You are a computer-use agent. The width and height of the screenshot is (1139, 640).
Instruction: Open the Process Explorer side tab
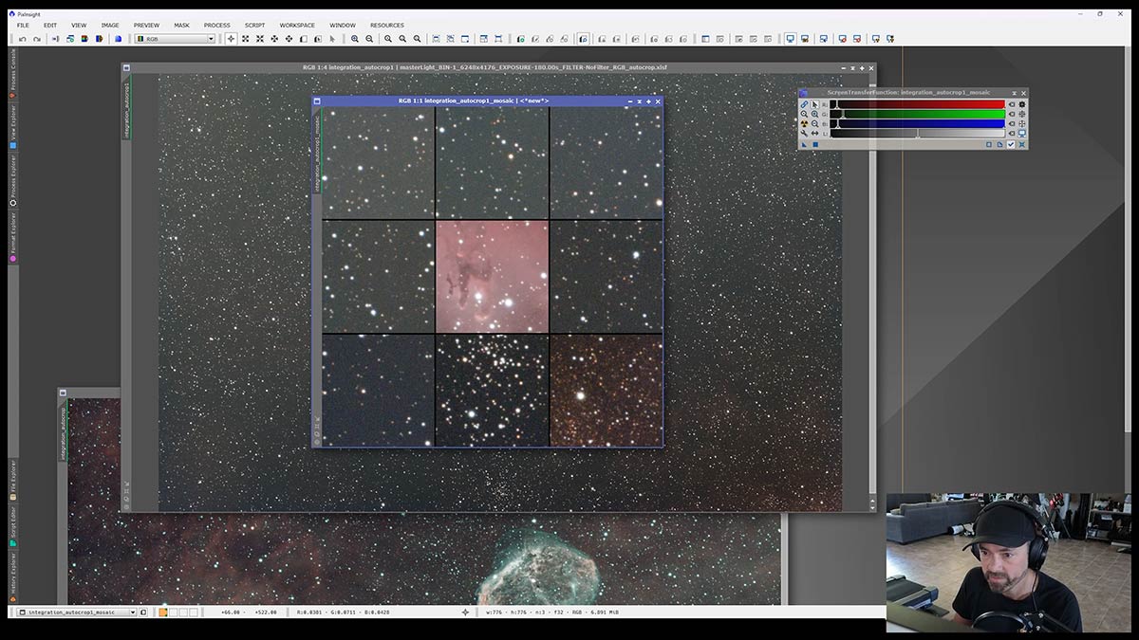(x=13, y=181)
